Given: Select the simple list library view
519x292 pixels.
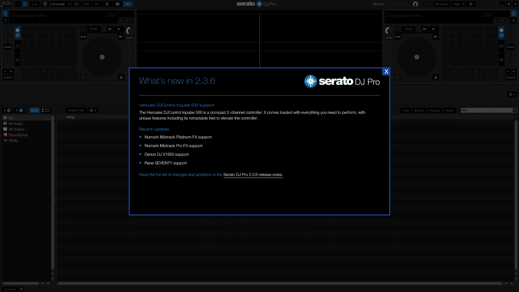Looking at the screenshot, I should click(x=35, y=110).
